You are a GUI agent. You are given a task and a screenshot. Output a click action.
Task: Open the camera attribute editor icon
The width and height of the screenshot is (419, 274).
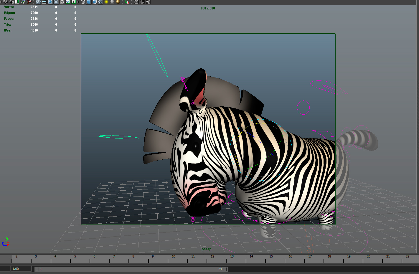tap(11, 2)
